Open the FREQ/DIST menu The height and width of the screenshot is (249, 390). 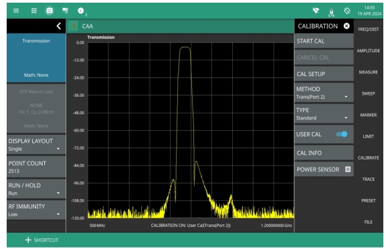369,29
